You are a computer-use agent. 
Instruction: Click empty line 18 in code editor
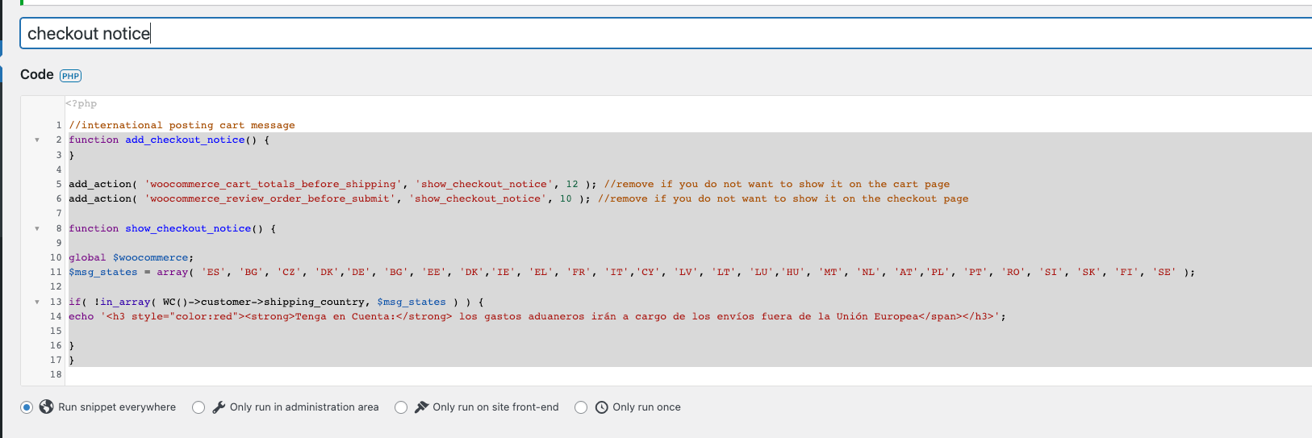(x=690, y=374)
